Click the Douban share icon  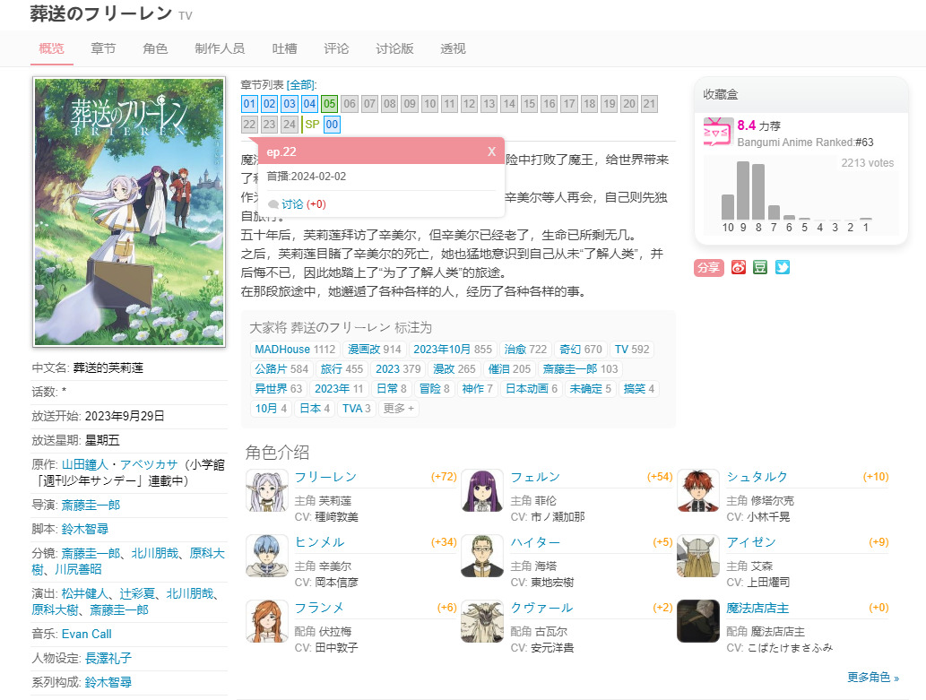pos(760,268)
